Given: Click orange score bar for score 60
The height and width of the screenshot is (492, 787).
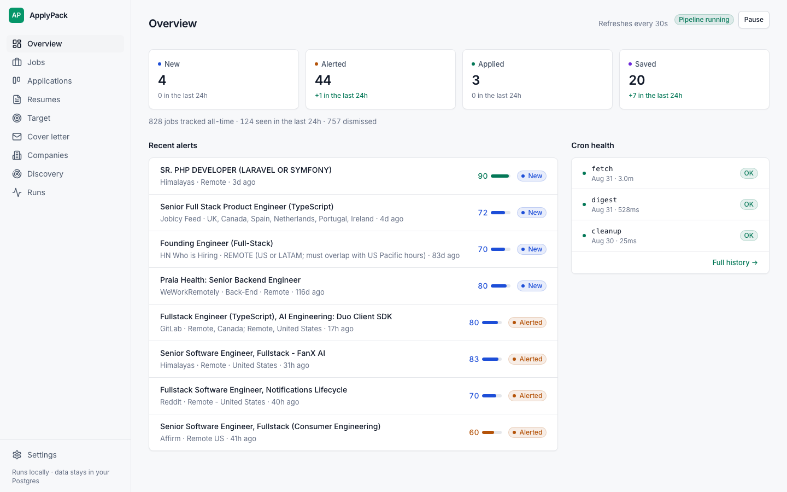Looking at the screenshot, I should 492,432.
